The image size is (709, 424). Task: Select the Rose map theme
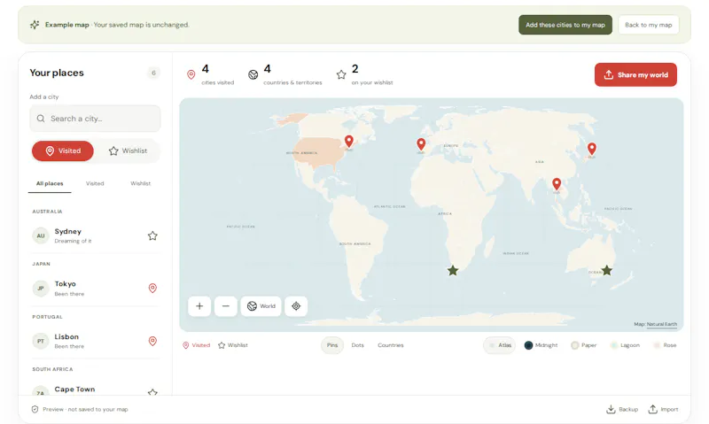coord(665,345)
